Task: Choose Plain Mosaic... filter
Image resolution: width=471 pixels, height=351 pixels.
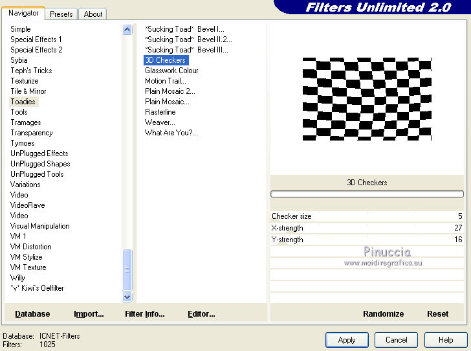Action: [x=167, y=102]
